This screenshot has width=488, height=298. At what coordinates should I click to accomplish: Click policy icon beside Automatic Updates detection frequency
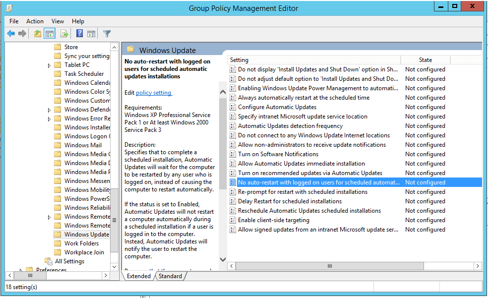[233, 126]
